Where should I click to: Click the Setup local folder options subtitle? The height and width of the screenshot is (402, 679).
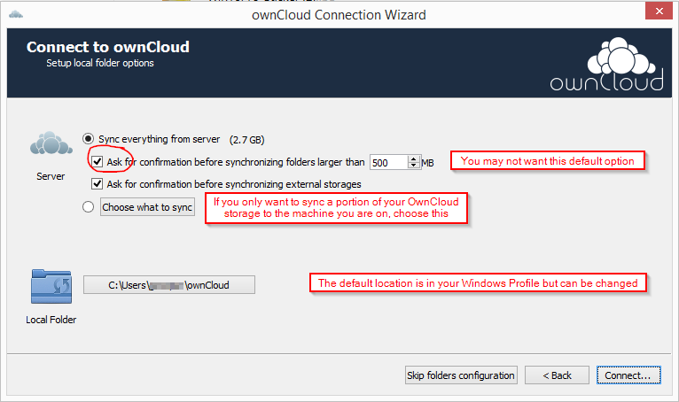[x=100, y=63]
